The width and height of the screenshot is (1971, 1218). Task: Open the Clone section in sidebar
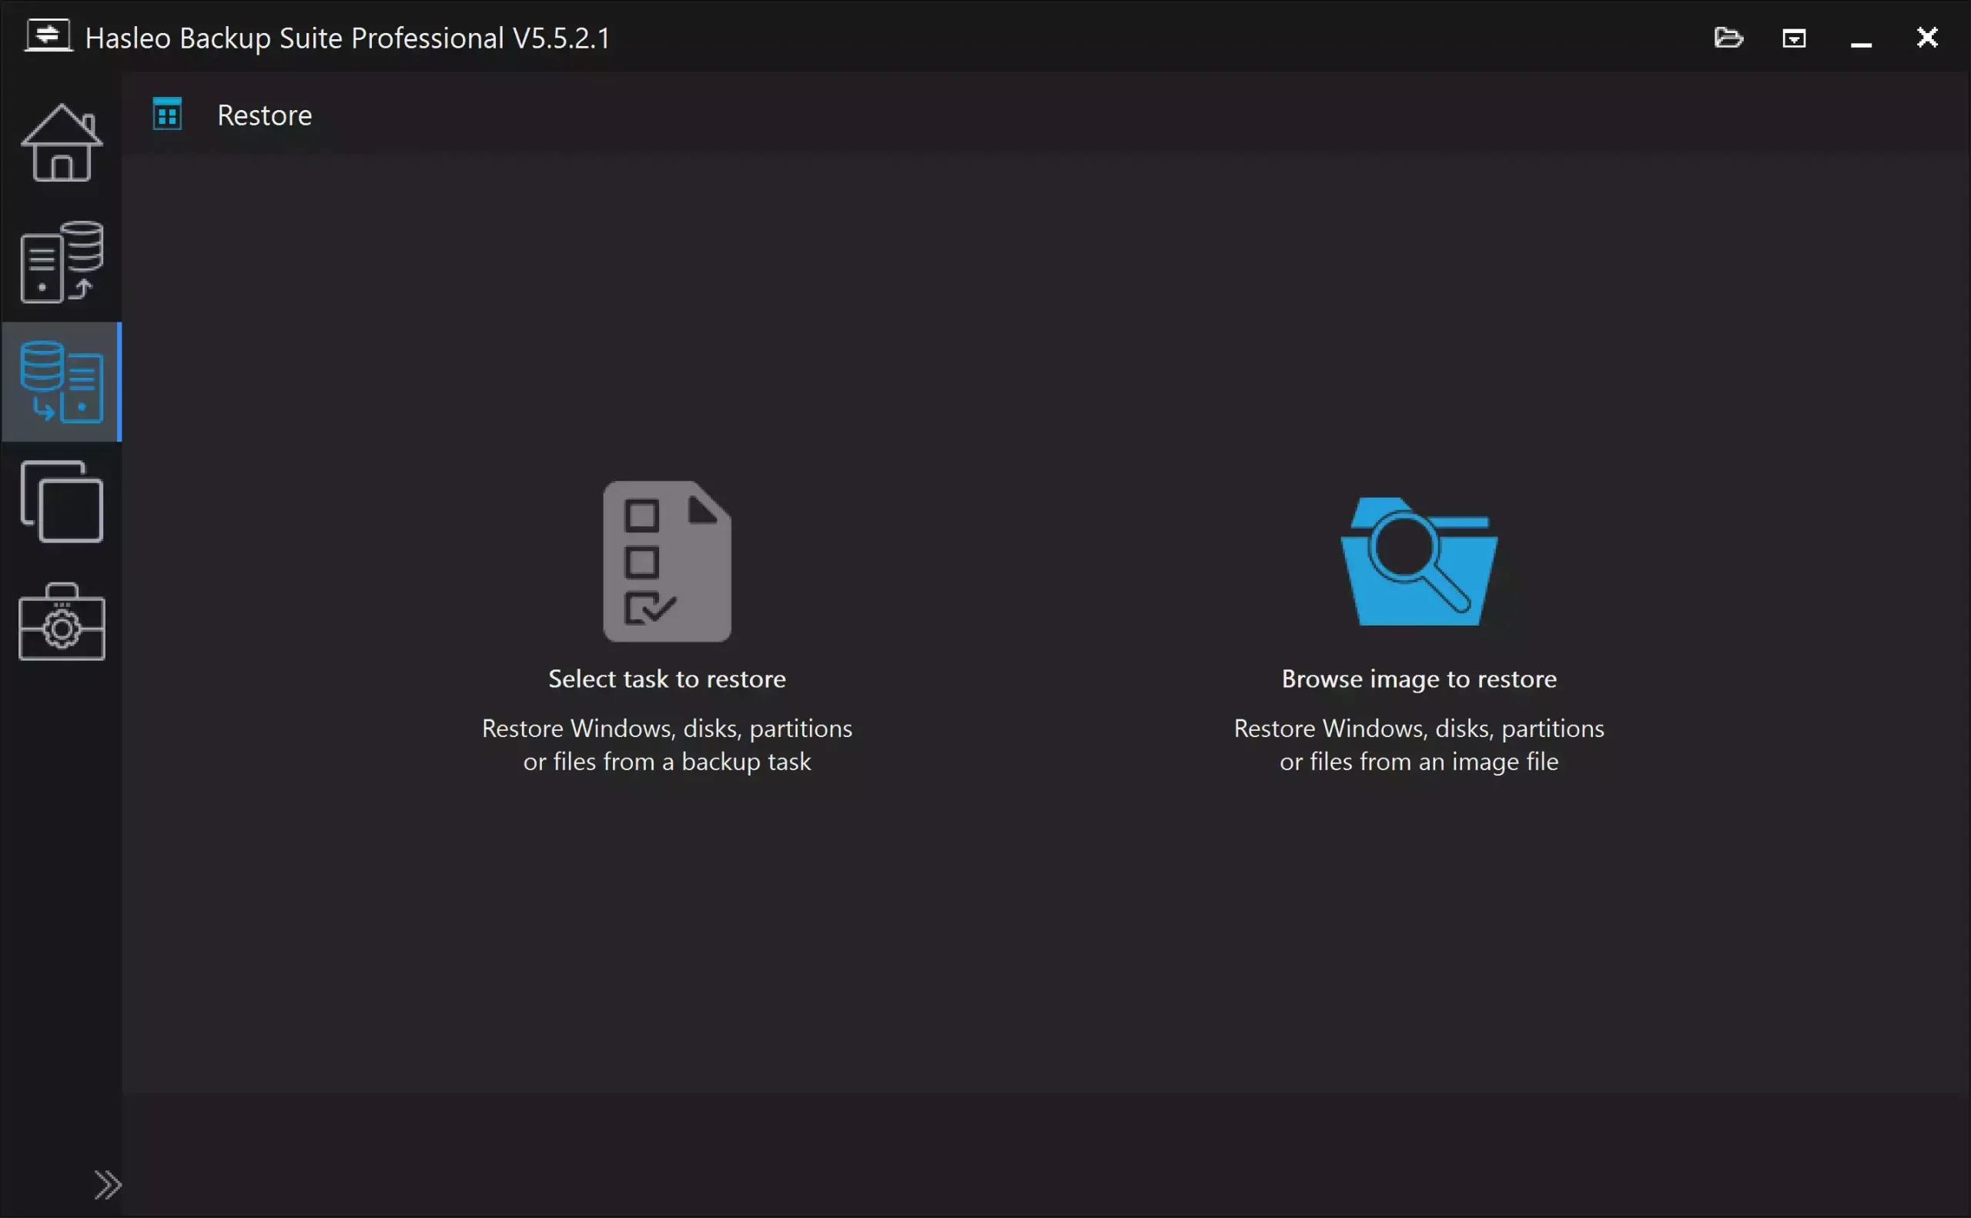62,501
